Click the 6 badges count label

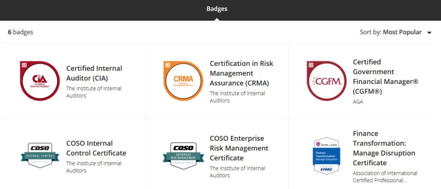[x=20, y=32]
